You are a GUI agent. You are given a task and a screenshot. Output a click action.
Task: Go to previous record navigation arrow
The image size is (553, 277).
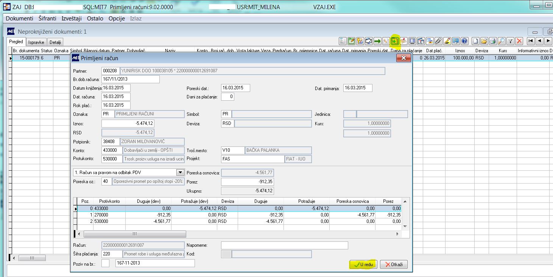point(539,41)
